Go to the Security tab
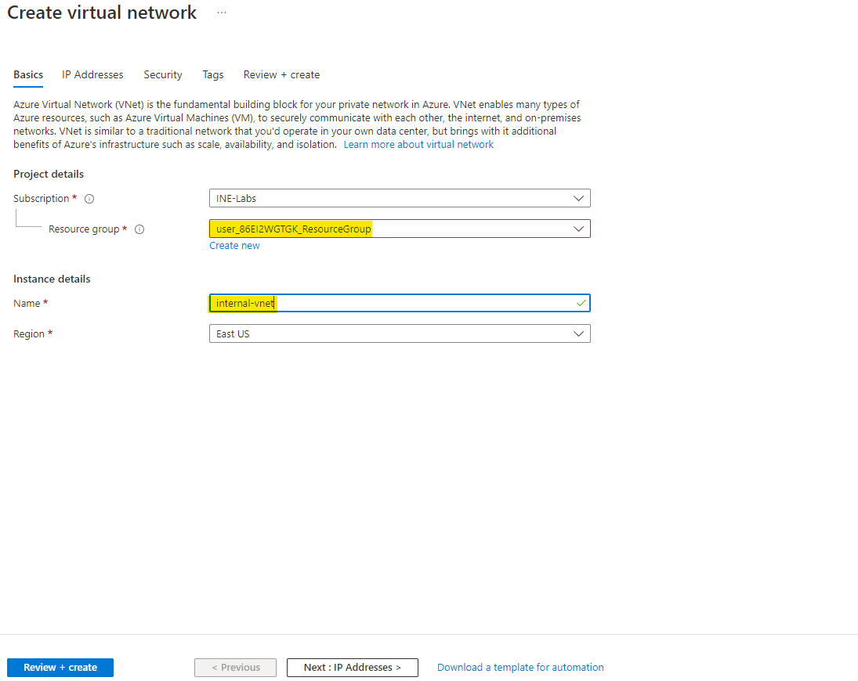 (x=163, y=75)
